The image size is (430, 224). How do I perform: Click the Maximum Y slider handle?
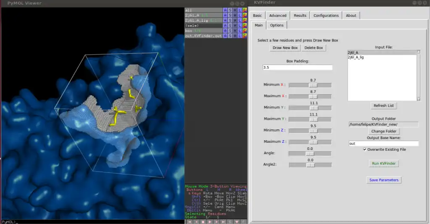(x=314, y=119)
